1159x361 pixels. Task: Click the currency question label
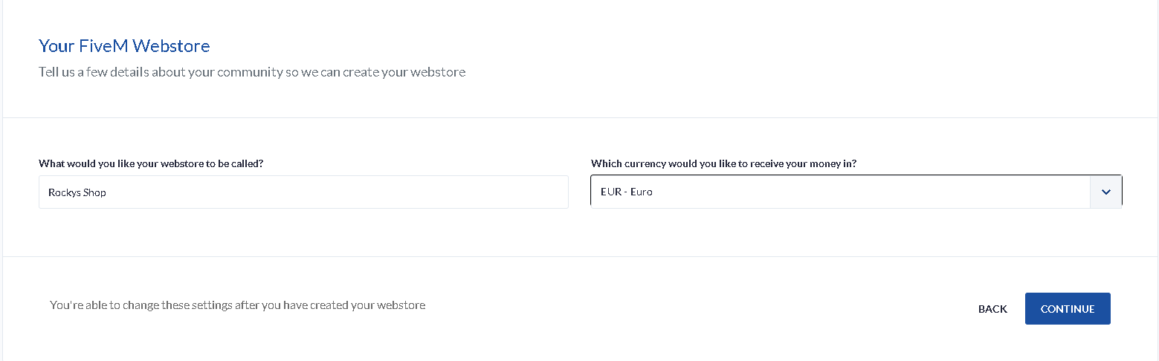point(723,163)
